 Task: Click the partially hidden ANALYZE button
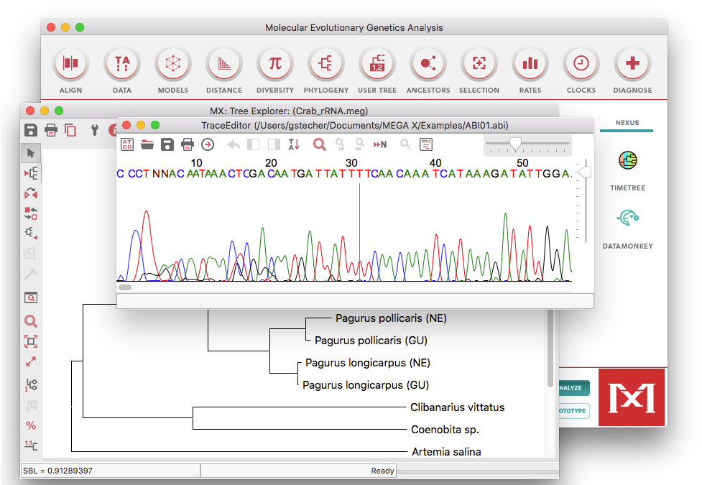click(x=574, y=388)
